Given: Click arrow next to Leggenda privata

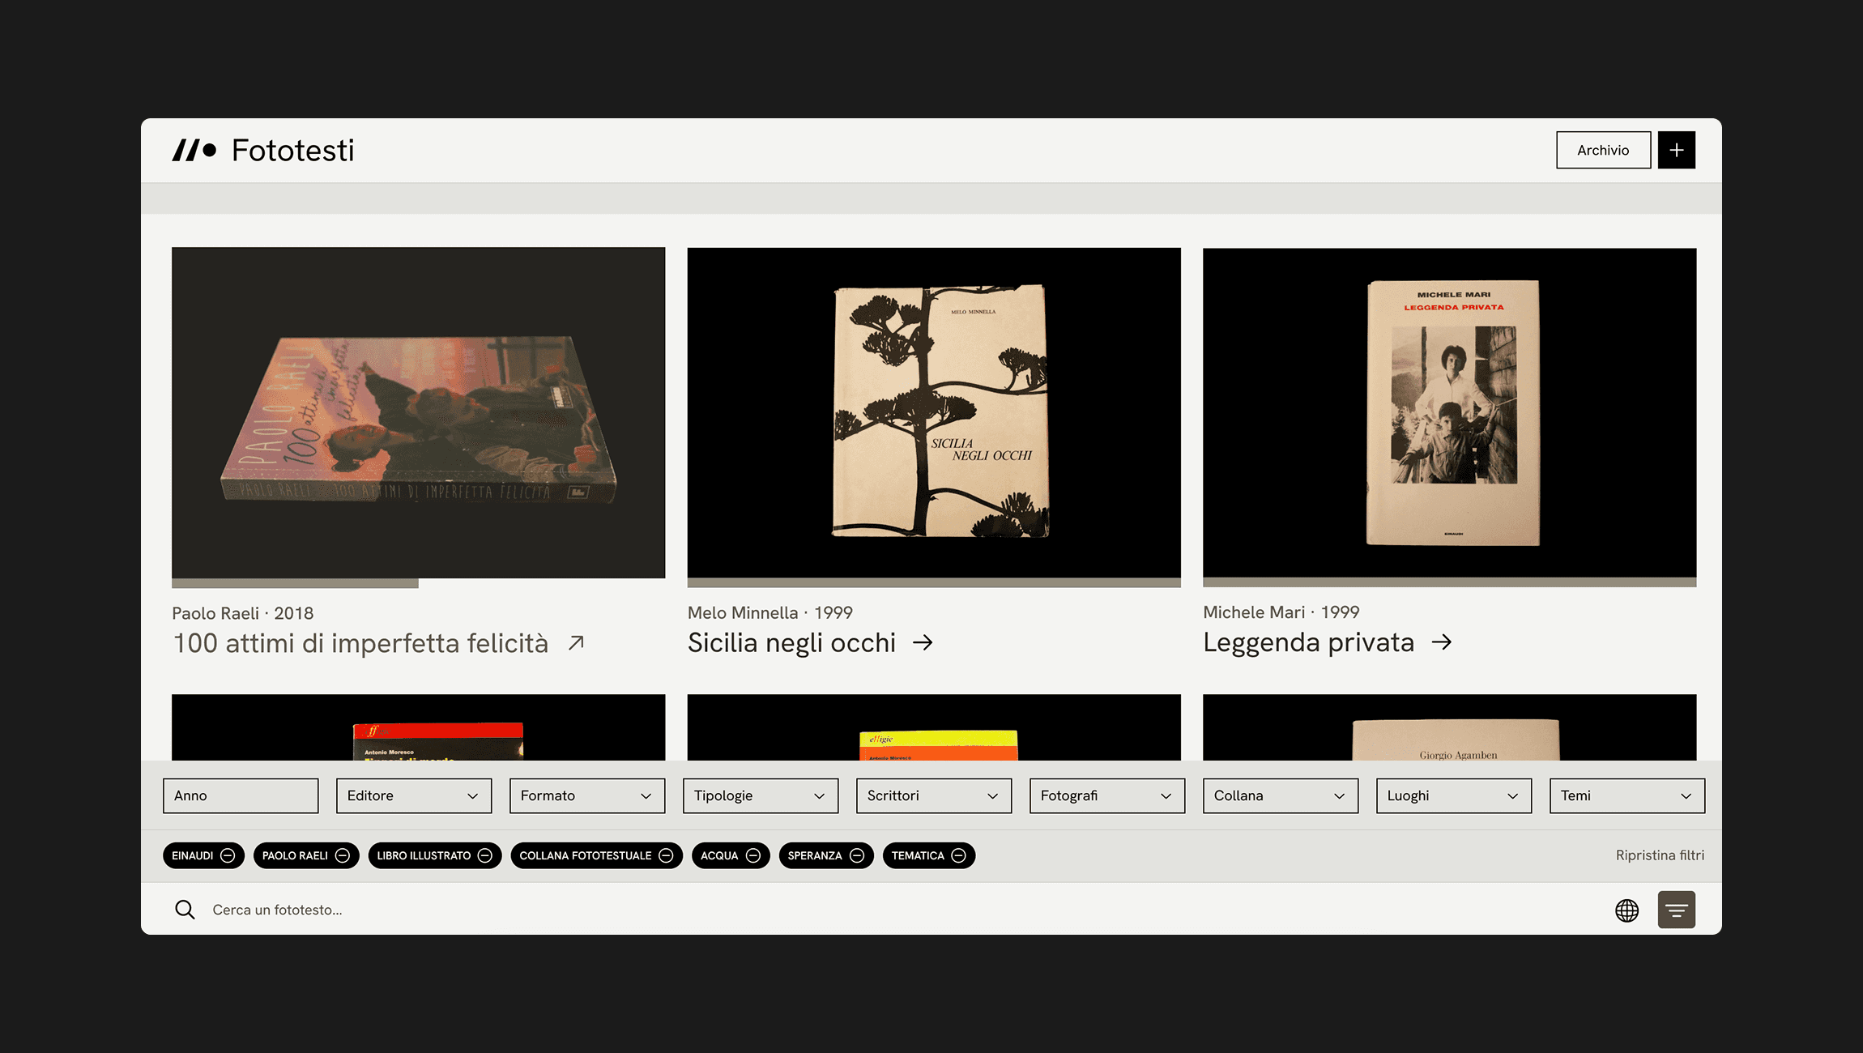Looking at the screenshot, I should (1441, 642).
